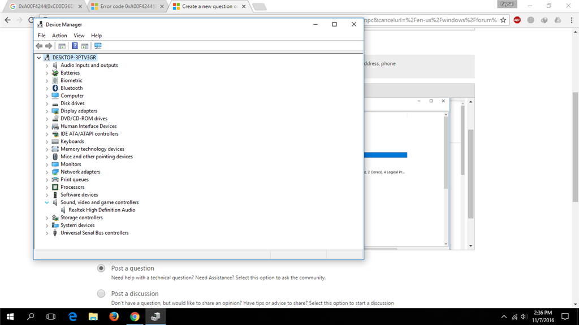Click the Faysal profile button in Chrome
579x325 pixels.
507,4
